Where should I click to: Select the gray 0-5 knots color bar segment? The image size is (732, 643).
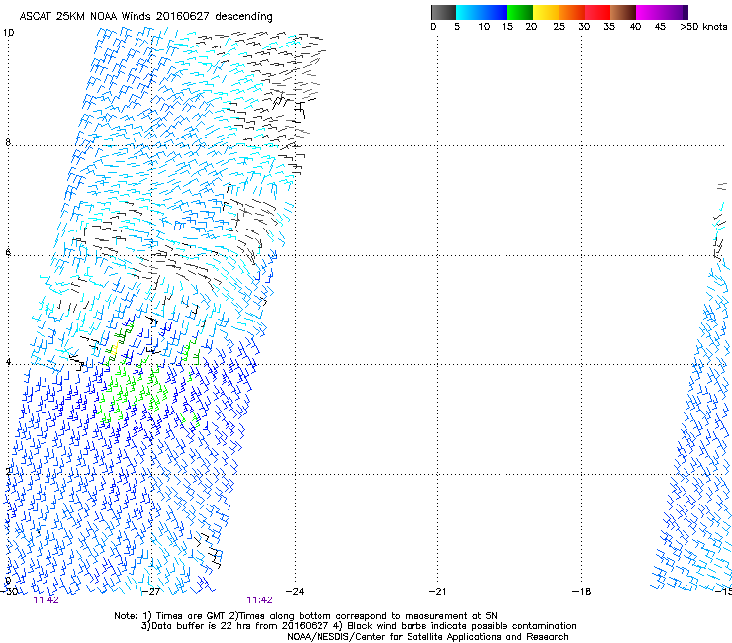pyautogui.click(x=443, y=12)
